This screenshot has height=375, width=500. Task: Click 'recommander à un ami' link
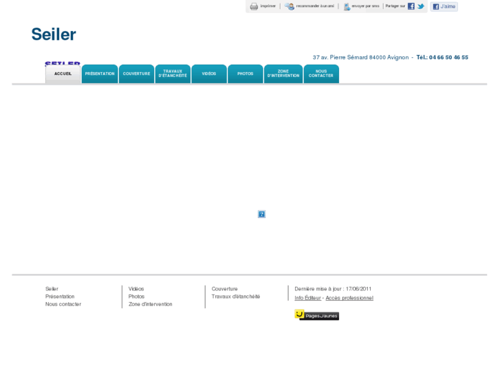315,6
